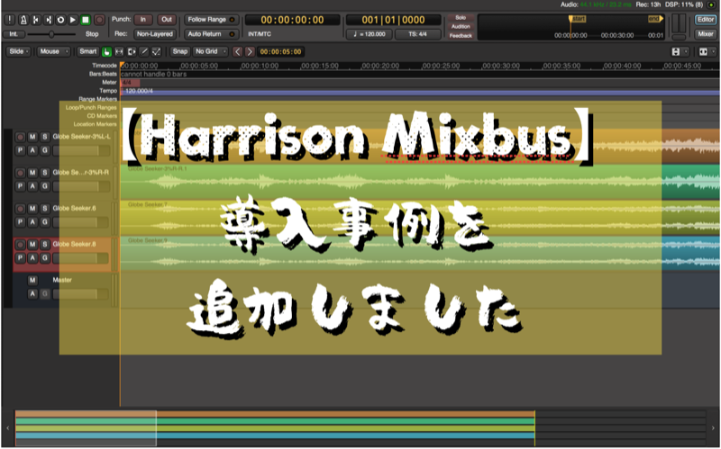Viewport: 721px width, 449px height.
Task: Toggle Auto Return option
Action: point(211,34)
